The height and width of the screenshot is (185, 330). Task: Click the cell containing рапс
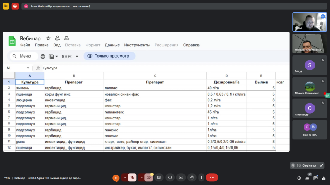pos(30,142)
